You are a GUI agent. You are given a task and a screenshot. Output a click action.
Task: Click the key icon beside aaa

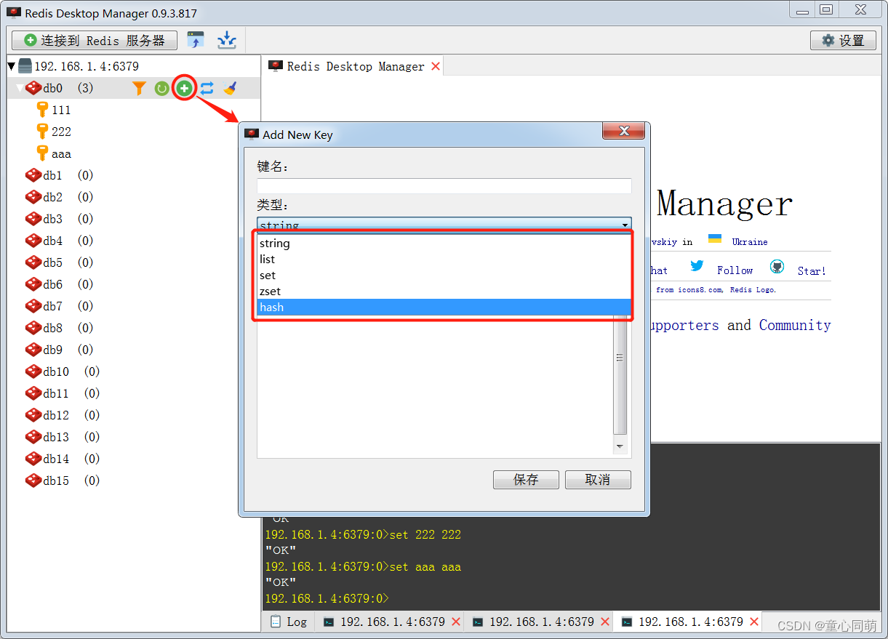(42, 153)
